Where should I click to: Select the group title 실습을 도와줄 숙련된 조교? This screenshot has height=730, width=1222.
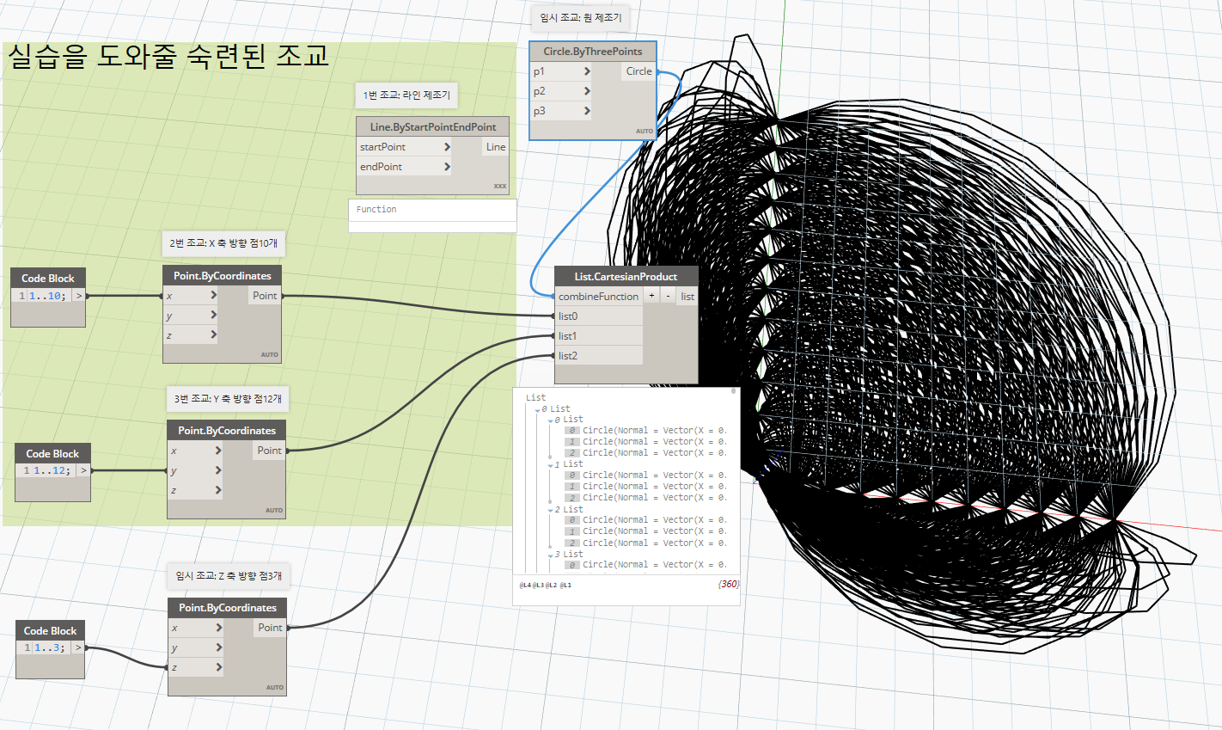coord(168,56)
